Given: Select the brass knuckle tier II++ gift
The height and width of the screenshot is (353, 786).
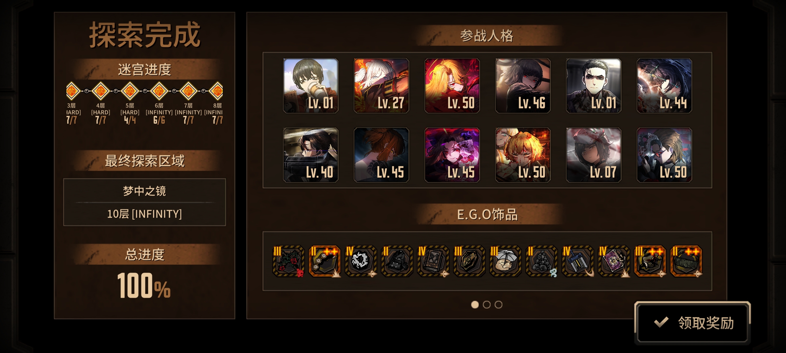Looking at the screenshot, I should coord(325,261).
